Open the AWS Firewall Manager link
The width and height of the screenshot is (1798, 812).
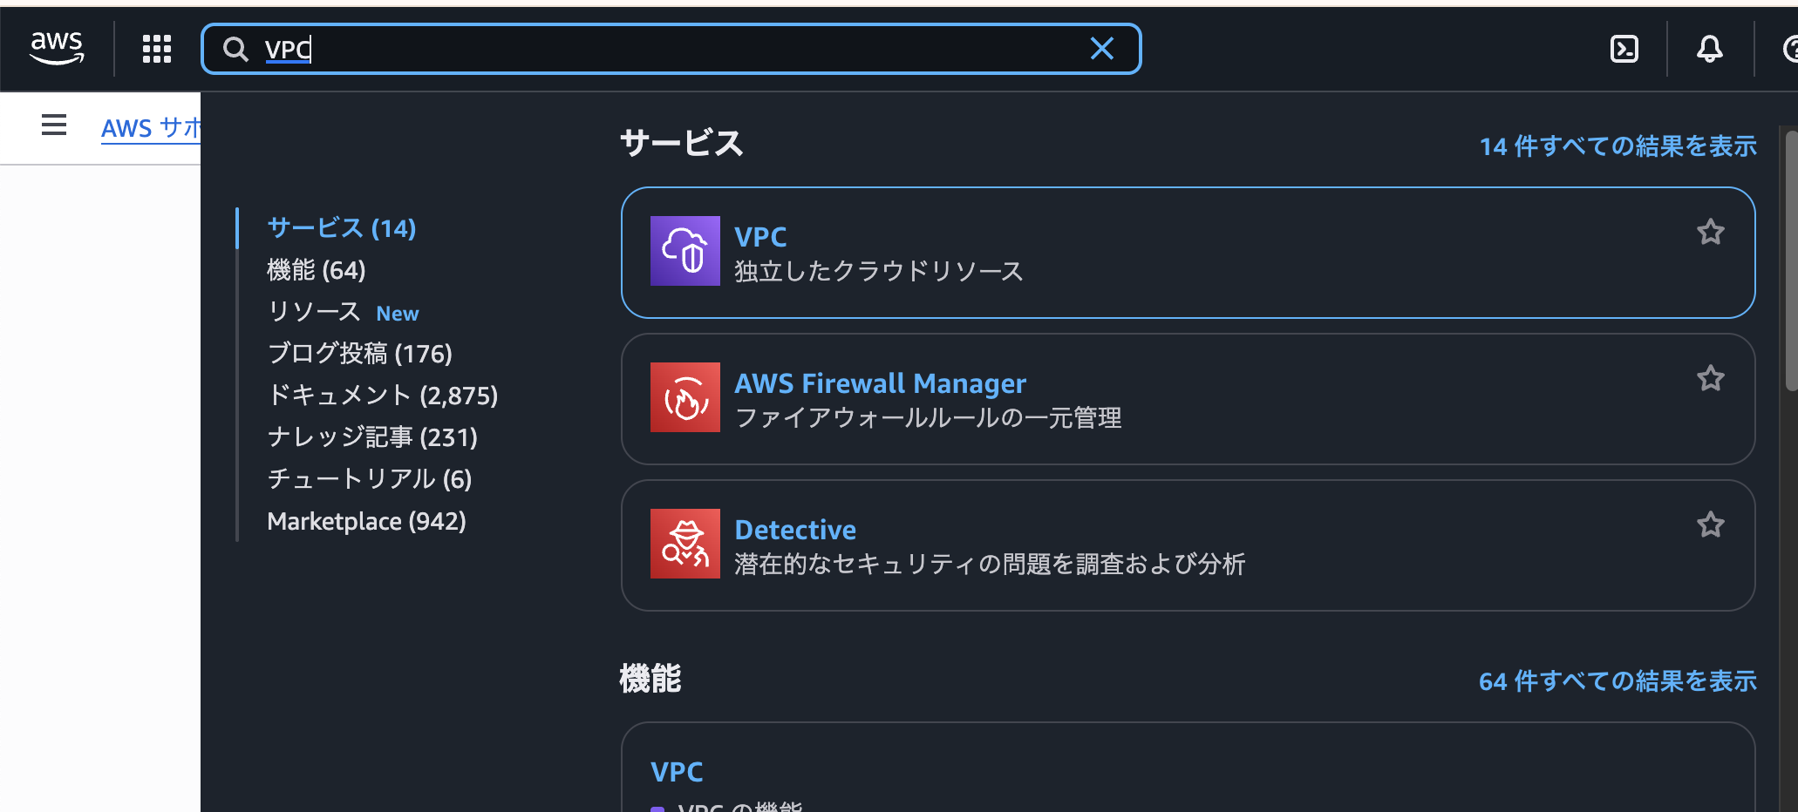pyautogui.click(x=881, y=383)
